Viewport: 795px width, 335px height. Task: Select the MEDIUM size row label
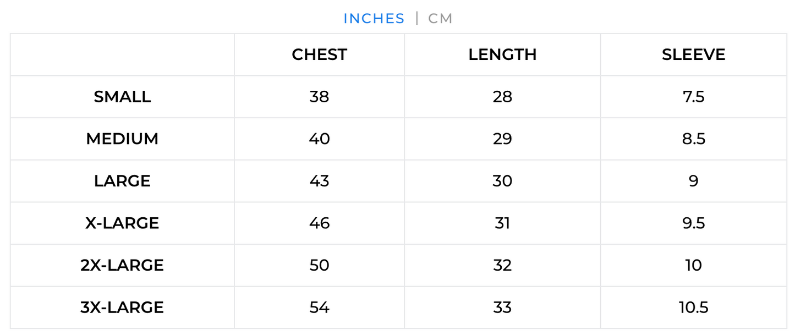pos(122,139)
